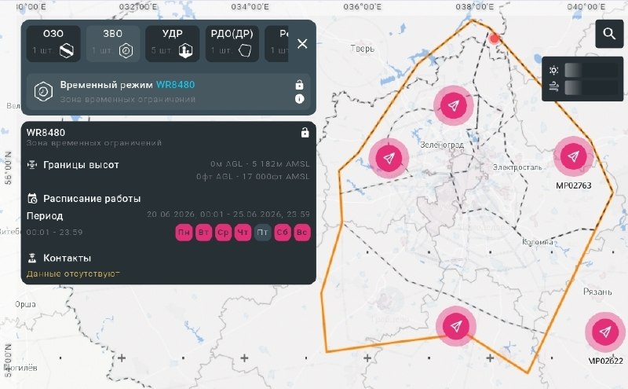
Task: Click the '0м AGL - 5 182м AMSL' altitude value
Action: point(260,164)
